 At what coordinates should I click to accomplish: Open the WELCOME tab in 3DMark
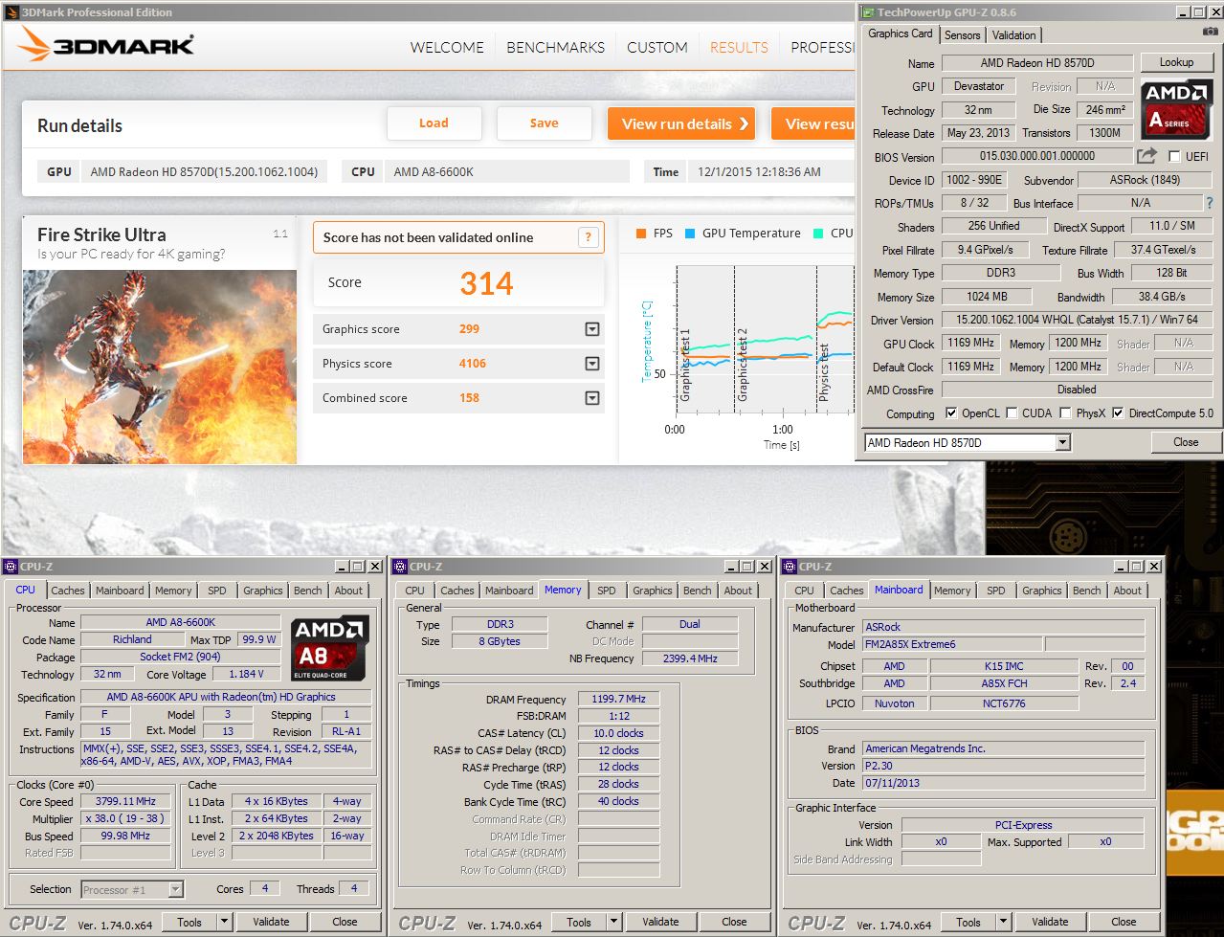pos(447,47)
